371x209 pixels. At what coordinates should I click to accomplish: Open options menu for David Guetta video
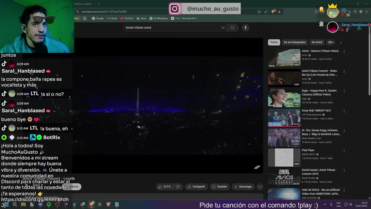tap(344, 171)
